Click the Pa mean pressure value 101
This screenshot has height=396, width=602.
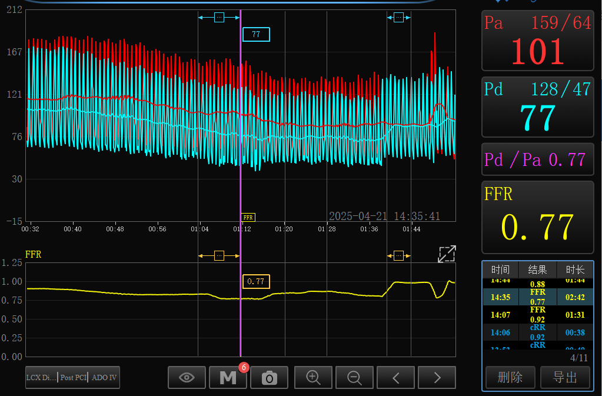tap(537, 52)
